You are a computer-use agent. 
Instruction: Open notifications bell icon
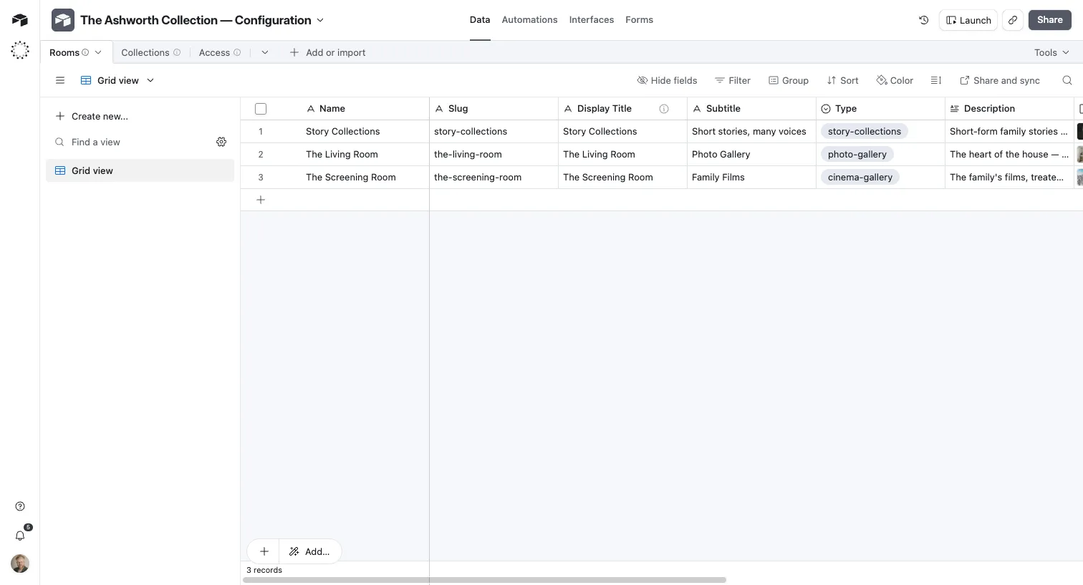pos(20,535)
